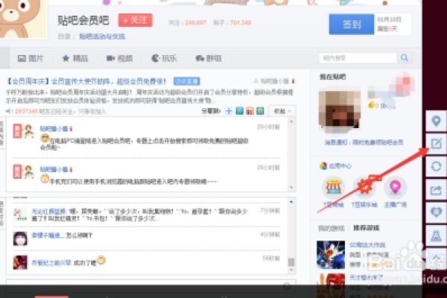Click the flask lab sidebar icon
447x298 pixels.
(436, 235)
